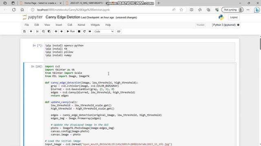Go to browser home page

[22, 10]
